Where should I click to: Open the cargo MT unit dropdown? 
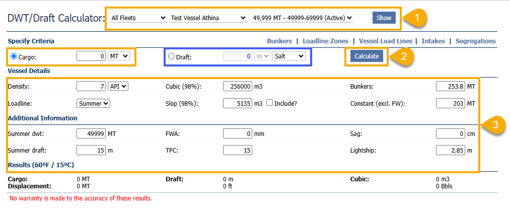click(x=119, y=56)
